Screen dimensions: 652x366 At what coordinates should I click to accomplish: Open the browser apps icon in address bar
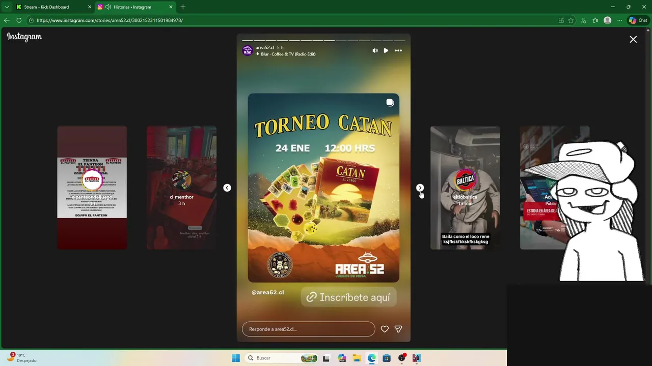pos(561,20)
